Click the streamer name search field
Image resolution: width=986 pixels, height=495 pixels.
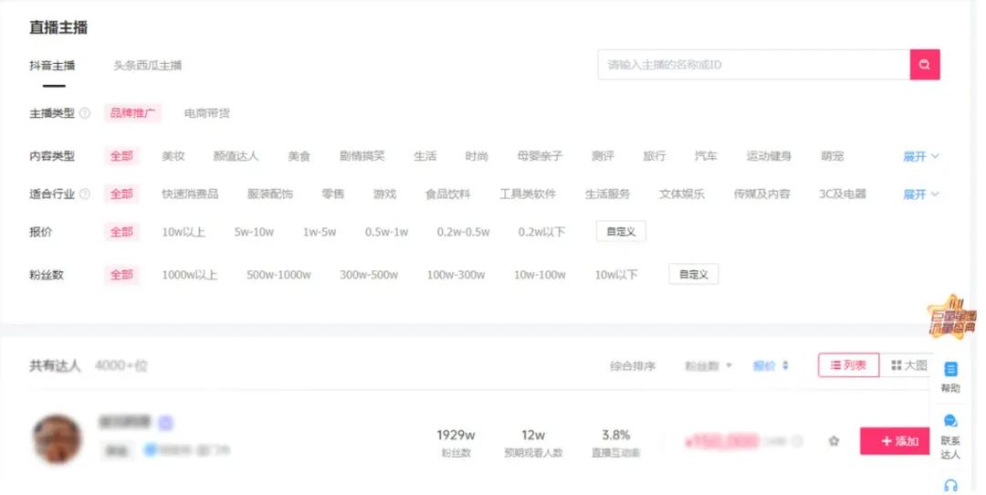pos(753,65)
